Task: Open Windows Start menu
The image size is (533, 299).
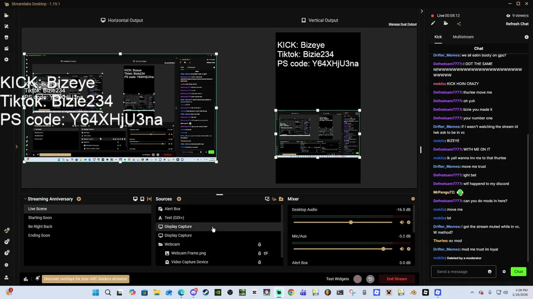Action: 95,293
